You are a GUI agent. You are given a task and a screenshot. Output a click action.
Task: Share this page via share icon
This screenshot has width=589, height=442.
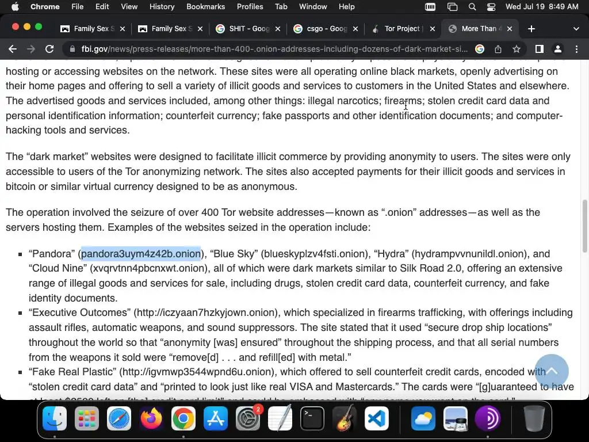tap(498, 49)
